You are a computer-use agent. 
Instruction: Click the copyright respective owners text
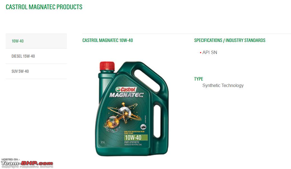tap(27, 167)
